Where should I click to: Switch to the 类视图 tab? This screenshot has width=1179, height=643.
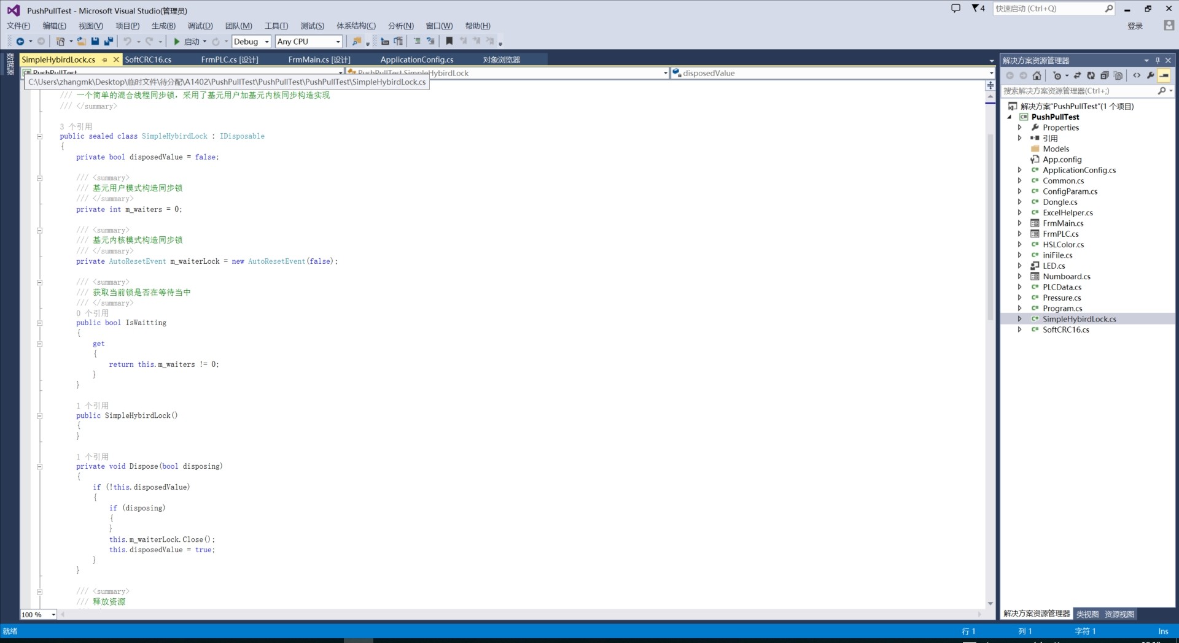pos(1088,614)
